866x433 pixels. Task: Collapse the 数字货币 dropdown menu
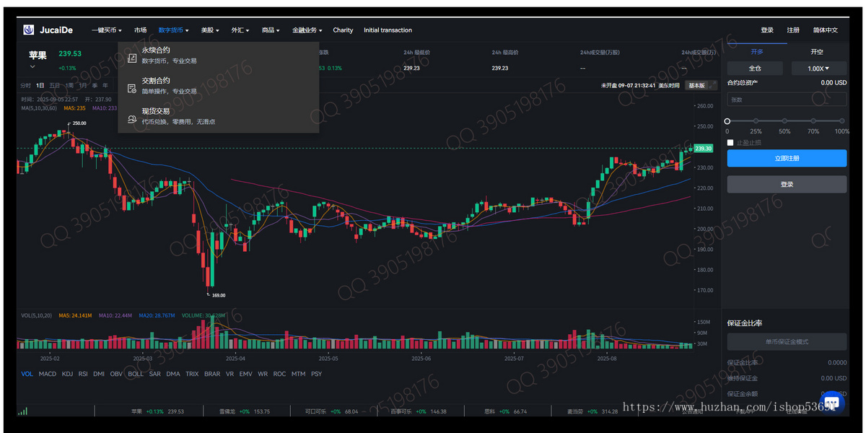coord(173,30)
